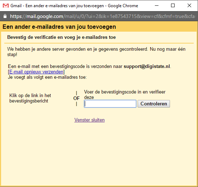
Task: Click 'Je voegt als volgt een e-mailadres toe' text
Action: (x=47, y=77)
